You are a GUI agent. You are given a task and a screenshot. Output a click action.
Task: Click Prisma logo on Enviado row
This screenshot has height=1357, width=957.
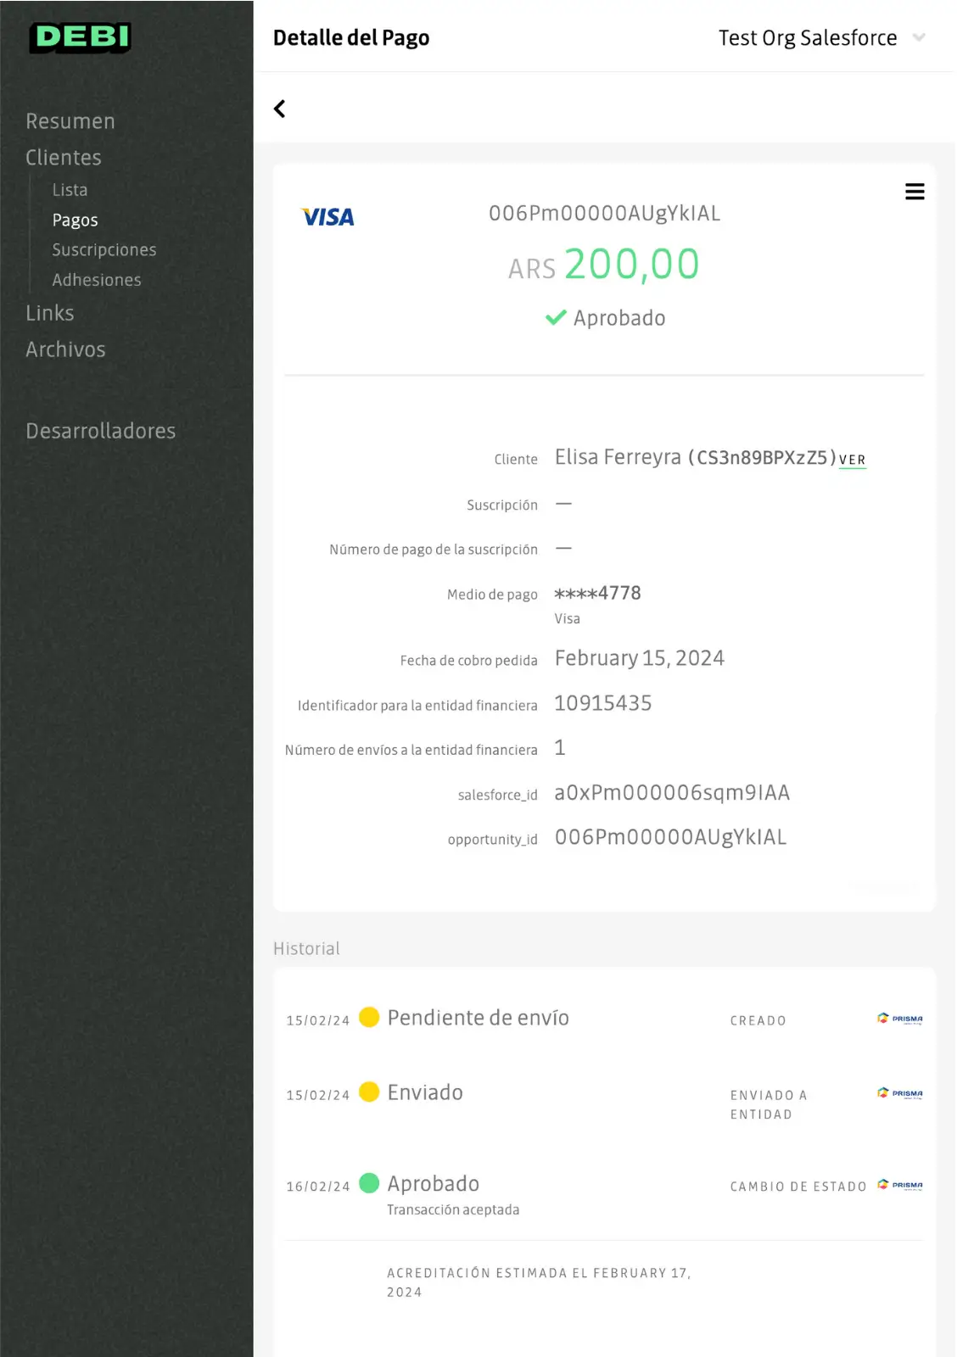coord(899,1093)
